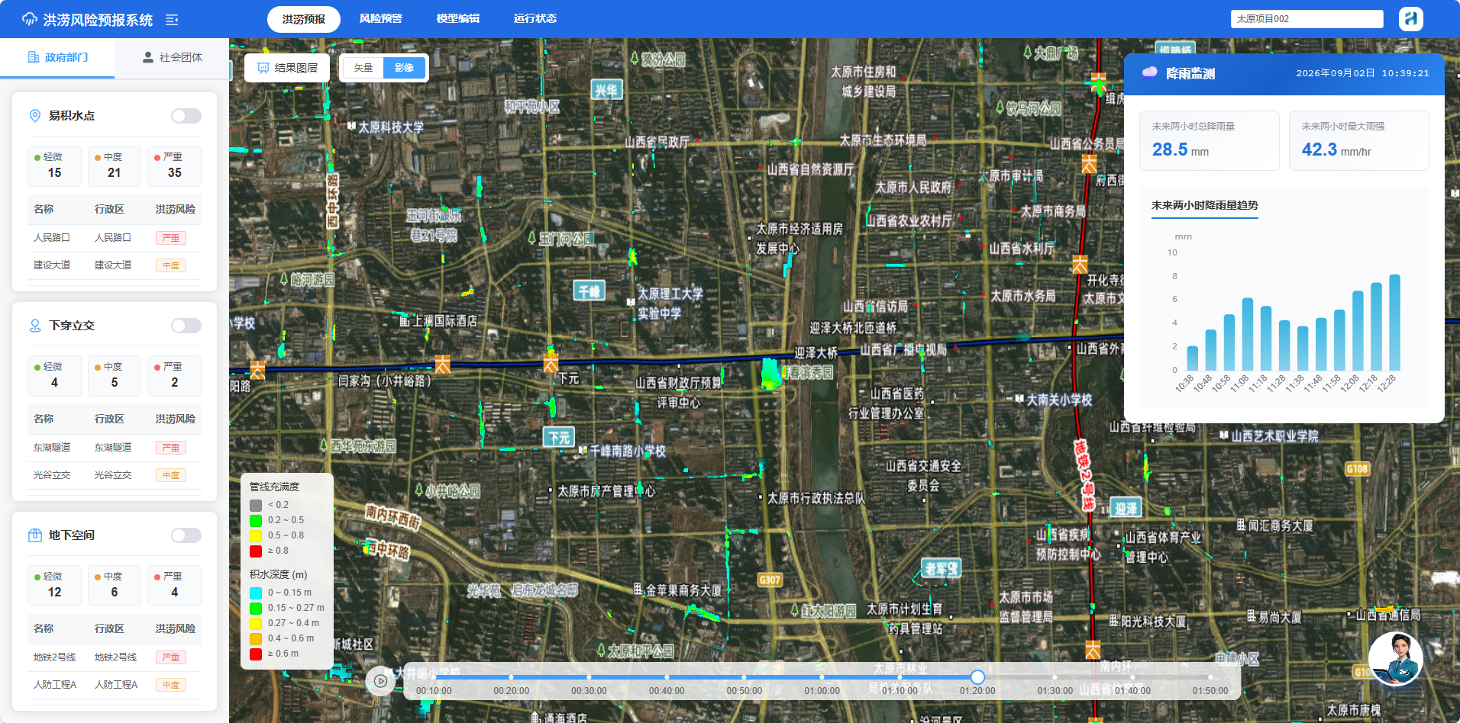Click the 严重 tag in 东湖隧道 row
The width and height of the screenshot is (1460, 723).
tap(171, 448)
